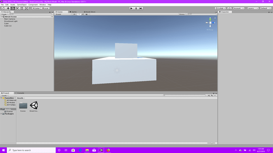Open the scene effects dropdown arrow

point(89,14)
